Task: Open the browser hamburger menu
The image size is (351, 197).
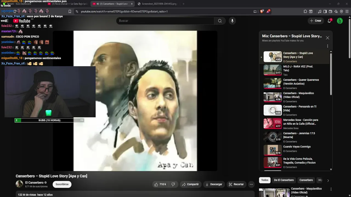Action: pyautogui.click(x=347, y=11)
